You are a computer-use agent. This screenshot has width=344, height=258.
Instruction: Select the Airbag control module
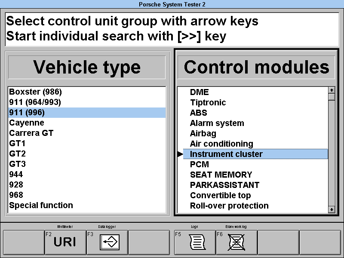pos(255,133)
